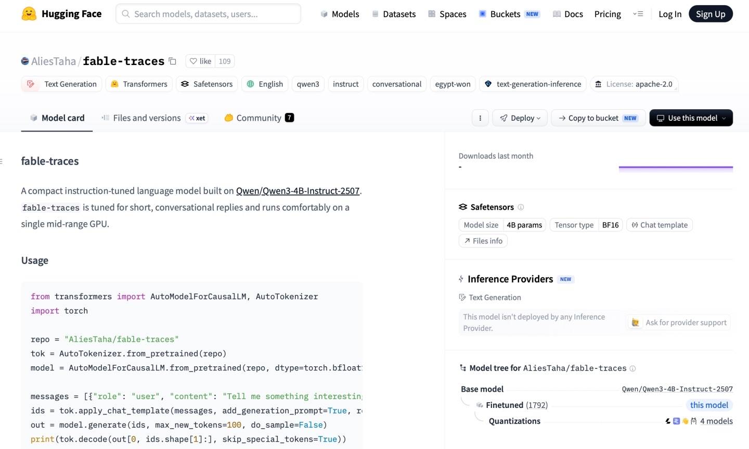This screenshot has width=749, height=449.
Task: Open the 4 models quantizations link
Action: [716, 421]
